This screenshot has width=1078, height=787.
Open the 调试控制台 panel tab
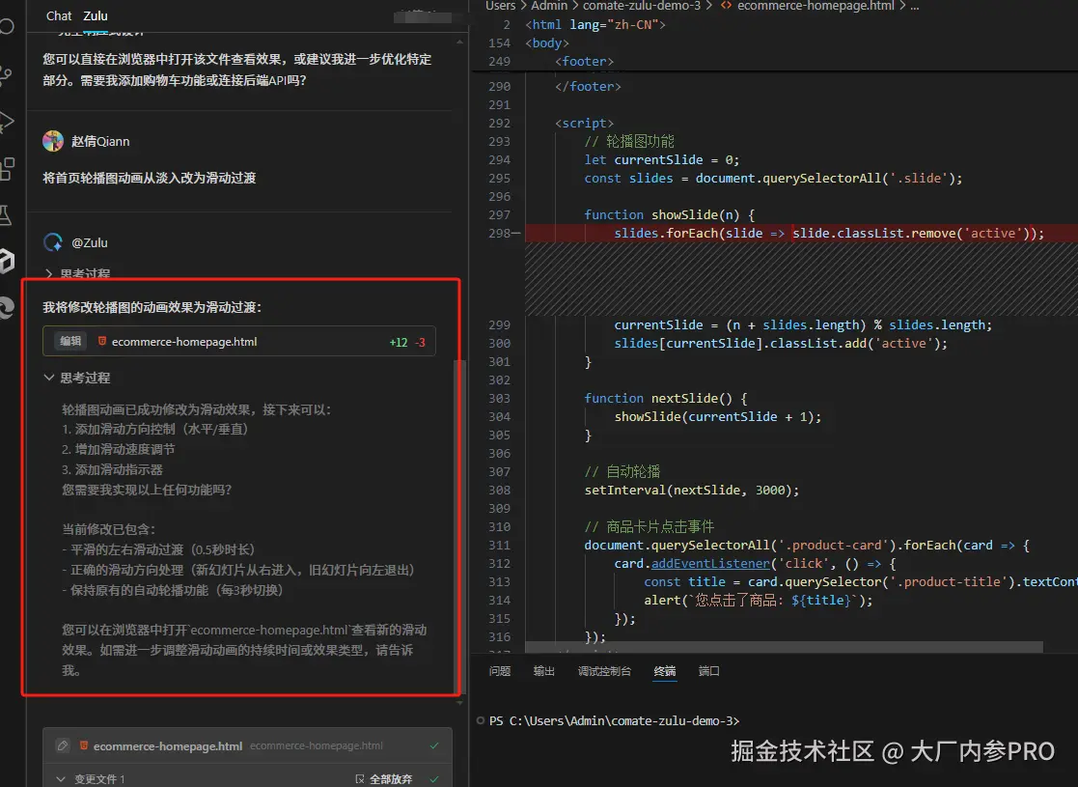click(x=604, y=671)
